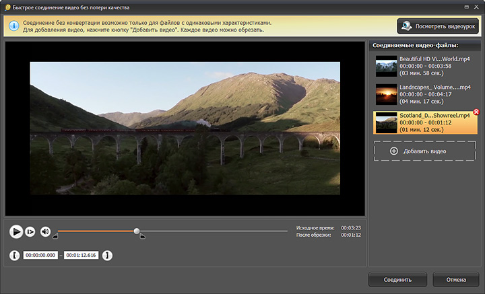The width and height of the screenshot is (485, 294).
Task: Select the Beautiful HD World.mp4 video
Action: pyautogui.click(x=425, y=67)
